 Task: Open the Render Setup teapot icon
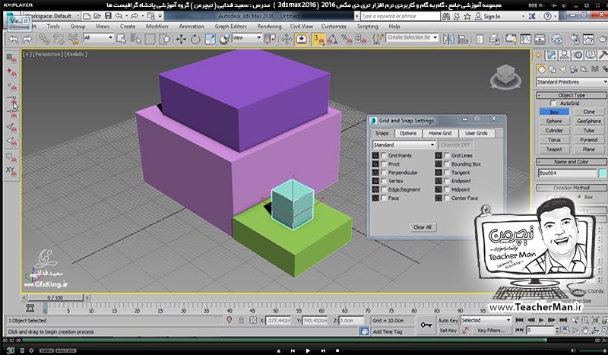(575, 39)
